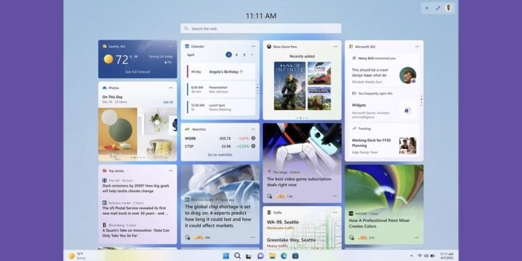Select day 8 in the Calendar widget
Image resolution: width=522 pixels, height=261 pixels.
[237, 54]
